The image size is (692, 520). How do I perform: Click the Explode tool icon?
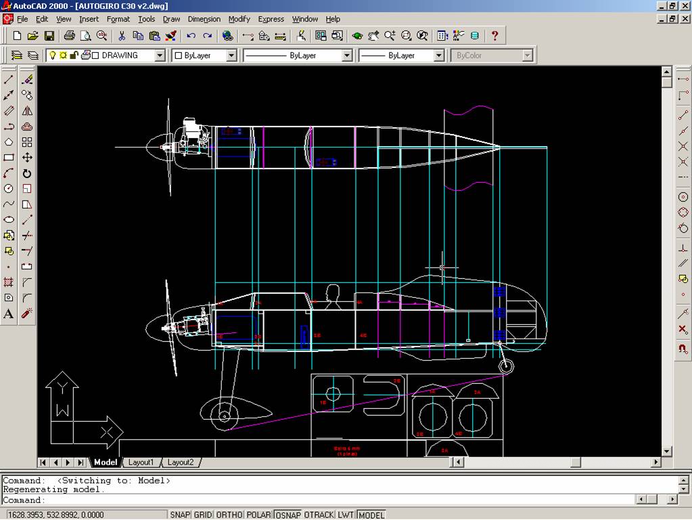(x=27, y=313)
